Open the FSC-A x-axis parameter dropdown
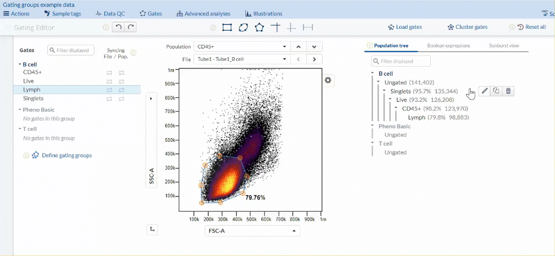The height and width of the screenshot is (256, 555). 252,231
